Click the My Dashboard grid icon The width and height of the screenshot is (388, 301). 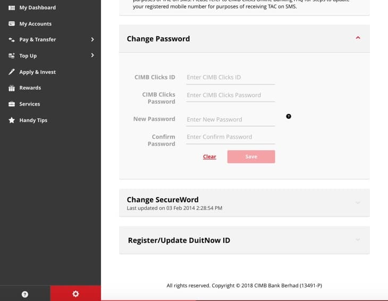click(12, 7)
